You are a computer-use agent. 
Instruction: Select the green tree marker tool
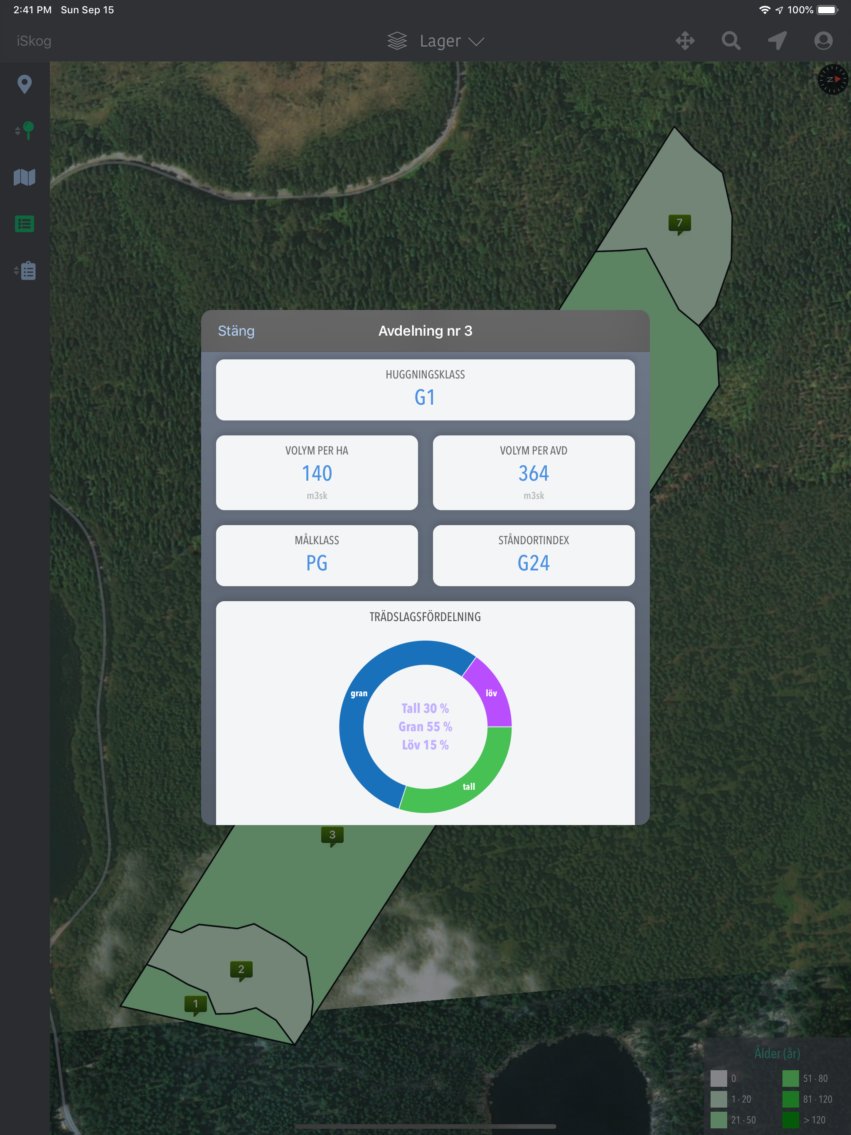(x=25, y=130)
